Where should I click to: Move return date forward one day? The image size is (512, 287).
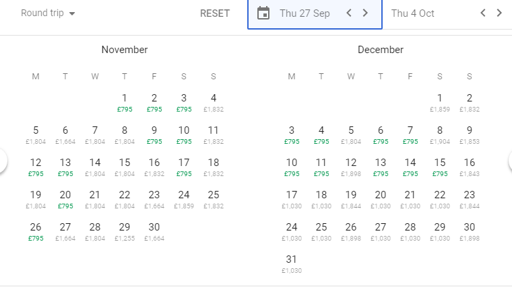coord(499,13)
